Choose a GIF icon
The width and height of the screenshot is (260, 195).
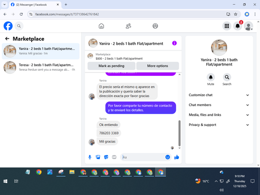[x=114, y=157]
